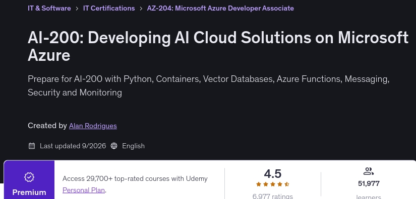The image size is (416, 199).
Task: Click the 'Created by' label
Action: click(47, 126)
